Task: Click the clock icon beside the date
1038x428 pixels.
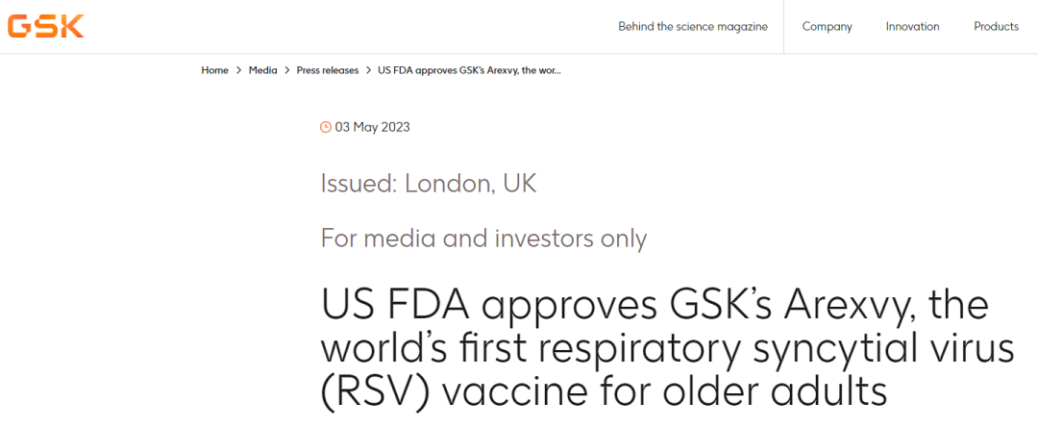Action: 326,127
